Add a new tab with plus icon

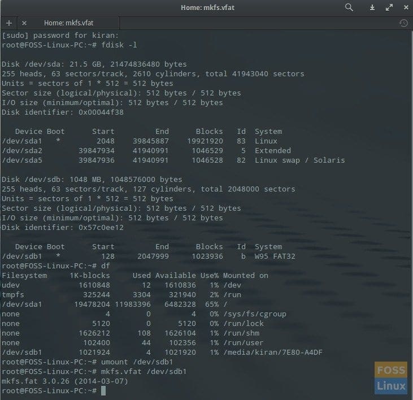point(9,23)
